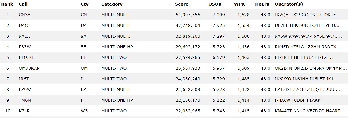Click the Operator(s) column header
348x118 pixels.
click(x=289, y=4)
